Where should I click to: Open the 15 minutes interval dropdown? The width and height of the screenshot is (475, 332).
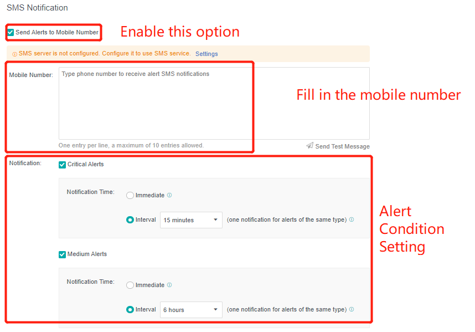191,220
